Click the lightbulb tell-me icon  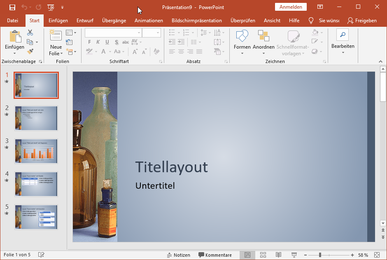311,21
